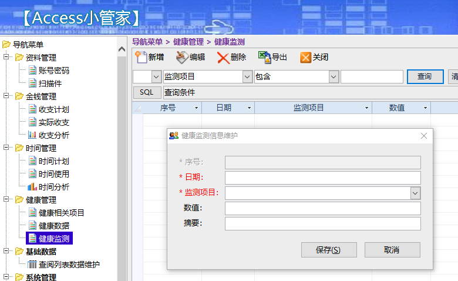The width and height of the screenshot is (458, 281).
Task: Click the 数值 input field in dialog
Action: tap(323, 209)
